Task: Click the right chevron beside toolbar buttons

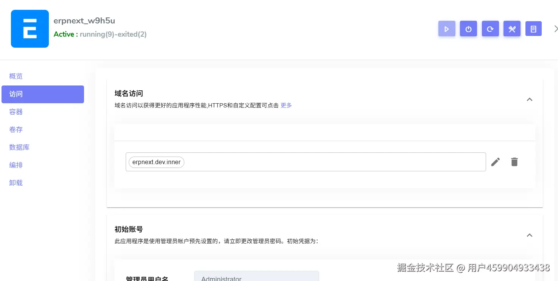Action: click(x=556, y=29)
